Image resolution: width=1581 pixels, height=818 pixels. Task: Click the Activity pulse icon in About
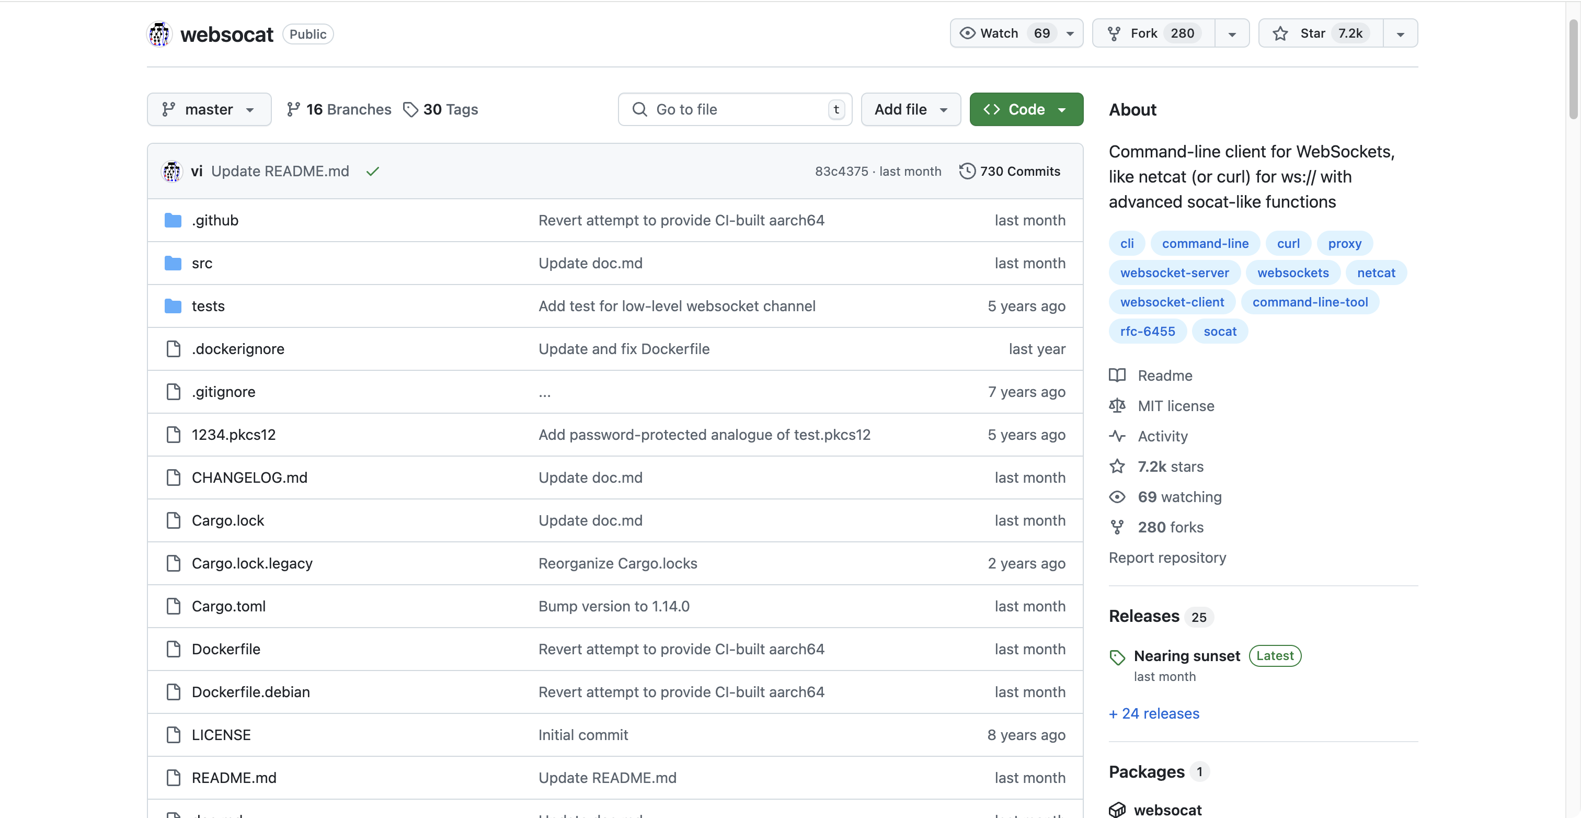tap(1117, 436)
